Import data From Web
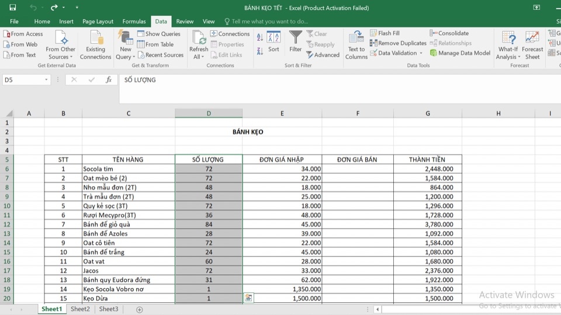 point(20,44)
